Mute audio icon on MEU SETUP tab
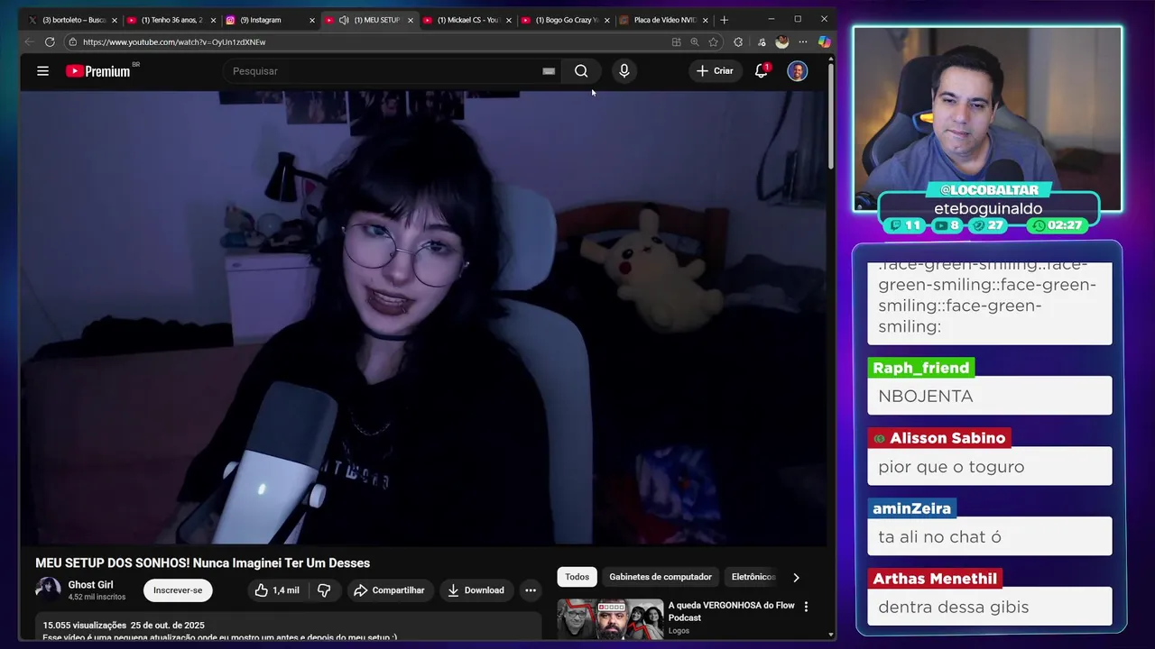This screenshot has width=1155, height=649. tap(344, 20)
